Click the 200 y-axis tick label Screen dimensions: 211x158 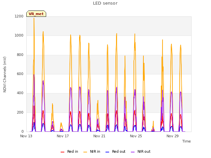[x=20, y=112]
